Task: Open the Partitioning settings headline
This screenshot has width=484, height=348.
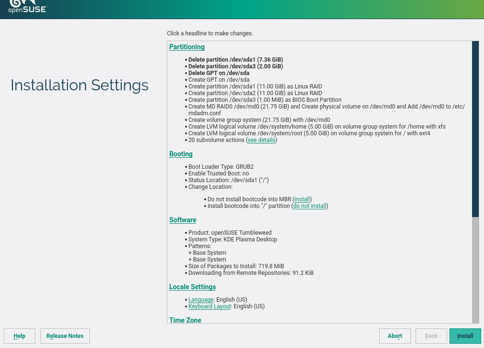Action: click(x=187, y=47)
